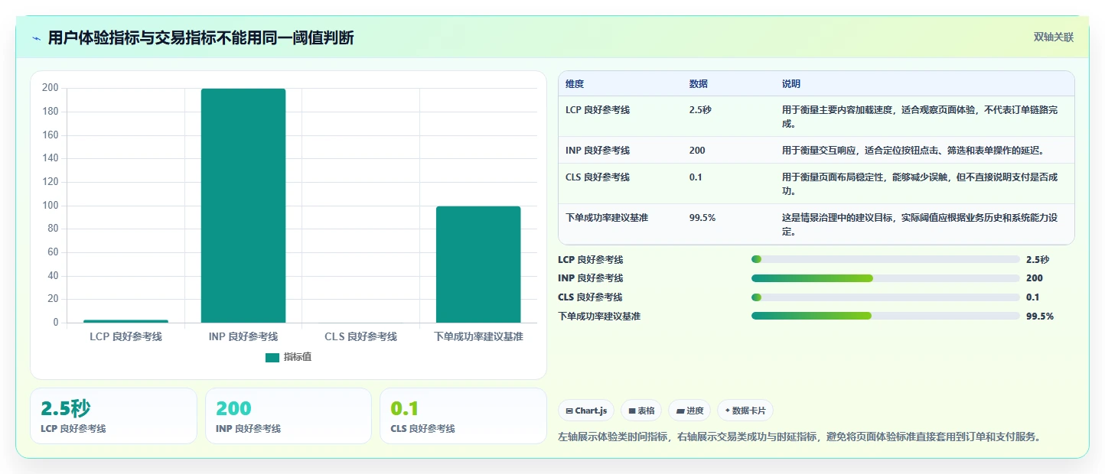Viewport: 1105px width, 474px height.
Task: Click the 2.5秒 value beside the progress bar
Action: point(1038,259)
